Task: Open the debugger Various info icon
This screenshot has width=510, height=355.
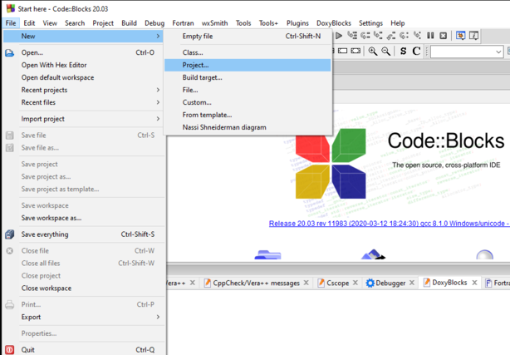Action: click(x=474, y=36)
